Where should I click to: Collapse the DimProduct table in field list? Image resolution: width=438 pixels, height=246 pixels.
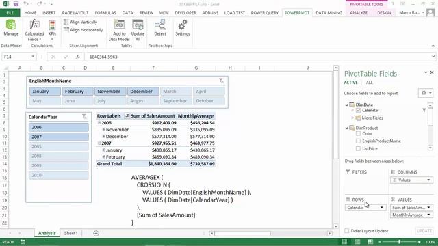click(347, 128)
